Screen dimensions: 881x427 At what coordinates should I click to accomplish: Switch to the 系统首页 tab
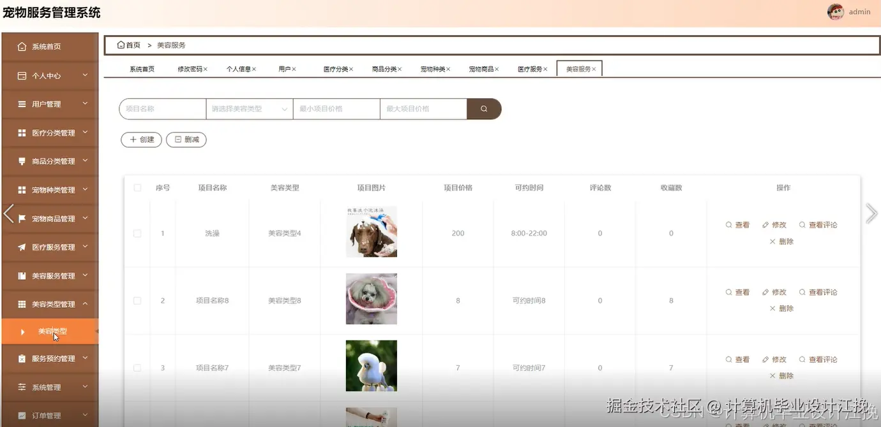tap(142, 69)
